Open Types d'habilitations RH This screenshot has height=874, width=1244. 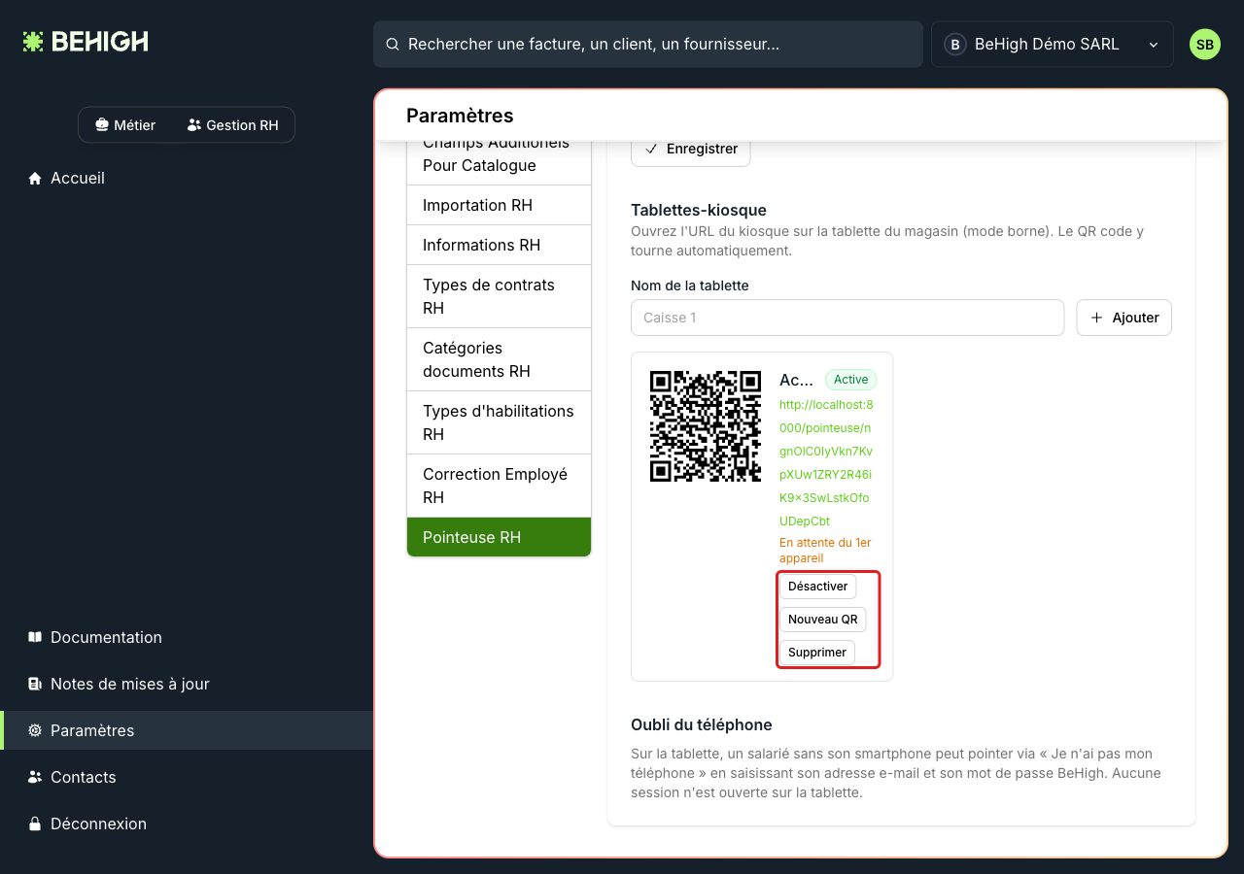click(x=499, y=423)
